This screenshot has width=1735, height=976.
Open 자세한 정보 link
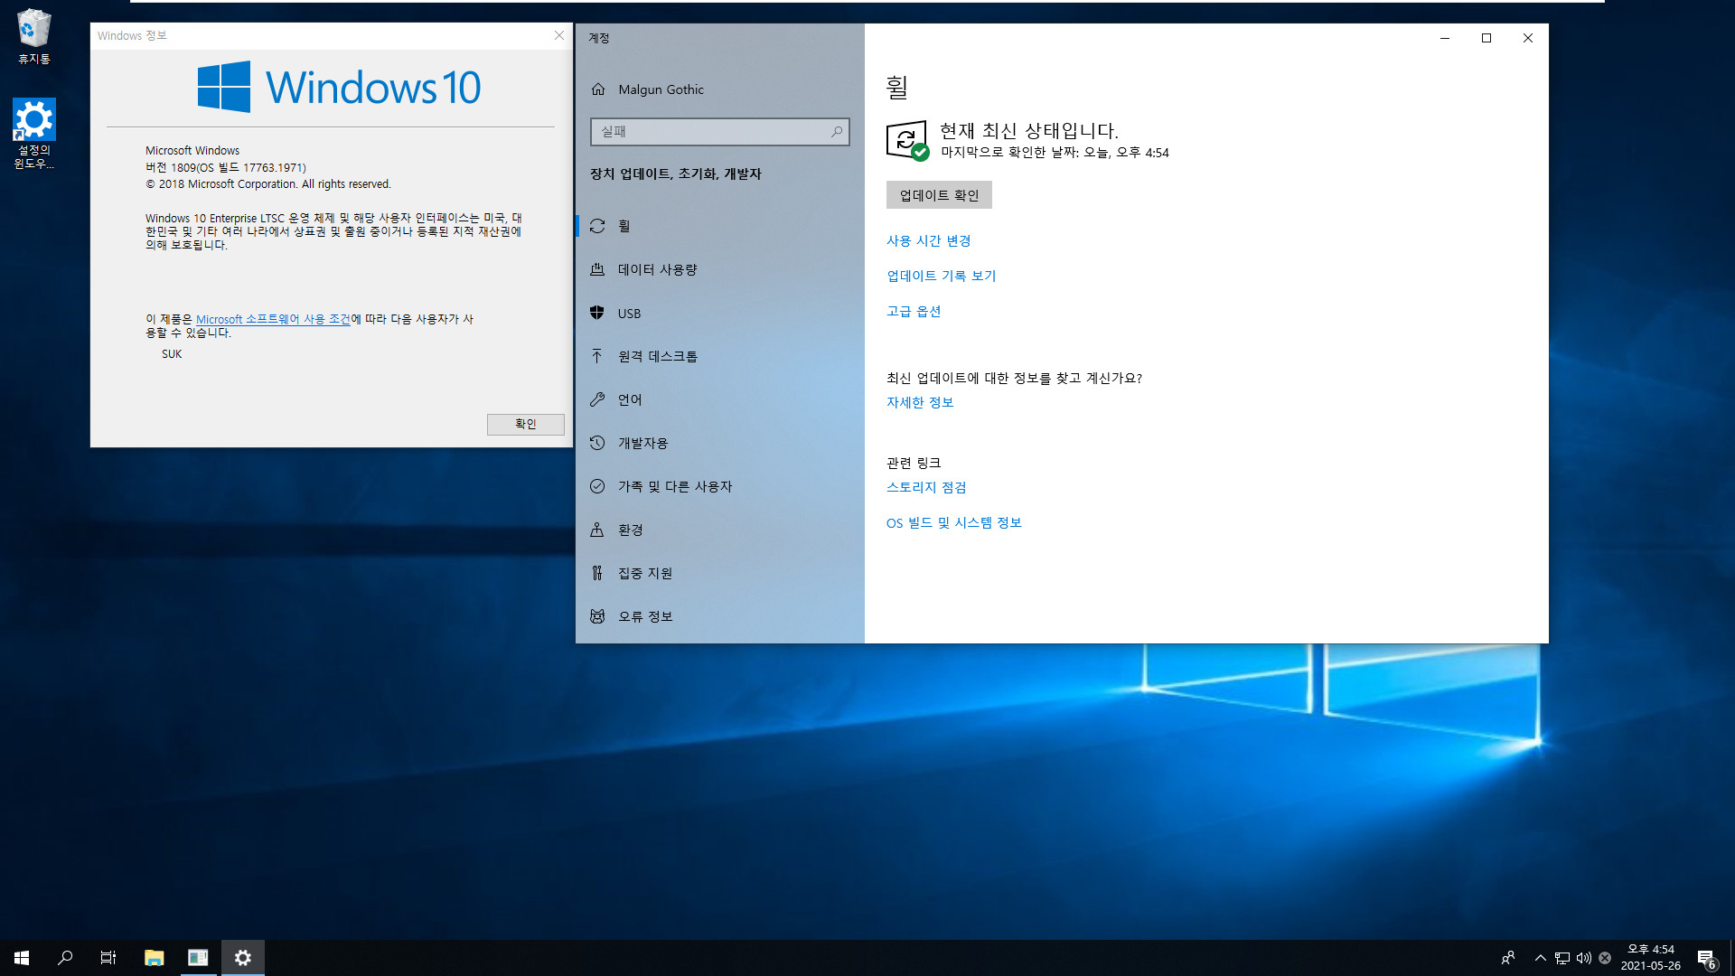920,403
